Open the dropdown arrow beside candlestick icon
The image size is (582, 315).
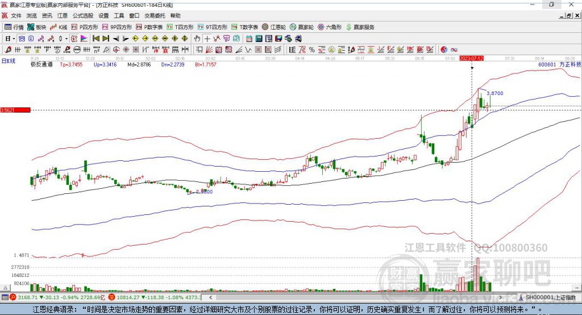66,38
